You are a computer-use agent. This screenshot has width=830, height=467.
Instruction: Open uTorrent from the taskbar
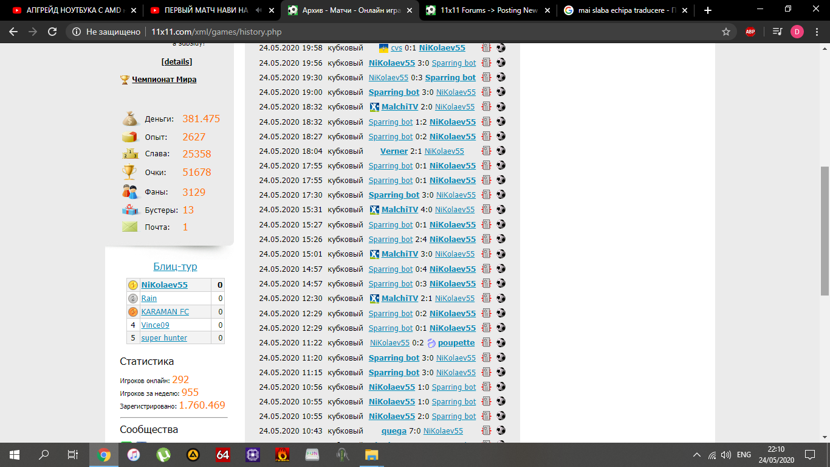click(163, 454)
